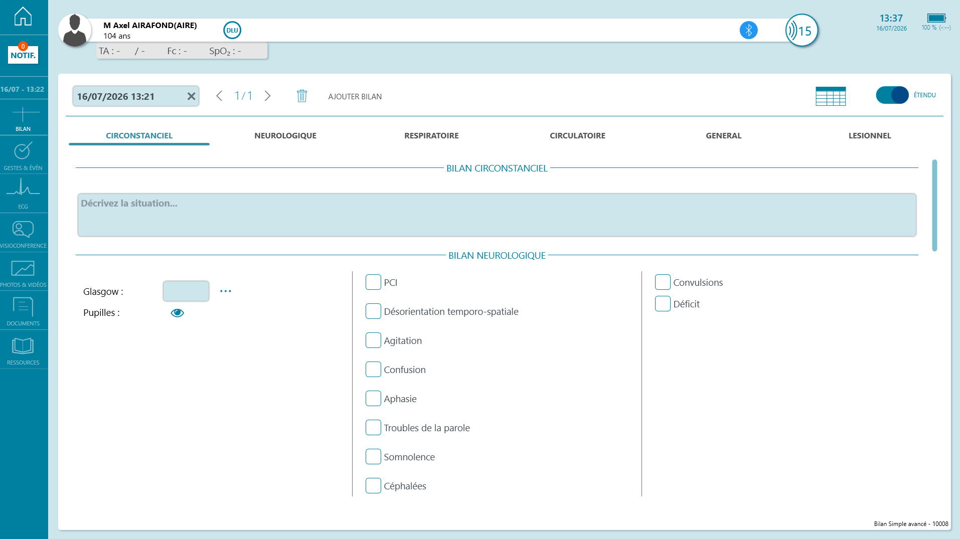The width and height of the screenshot is (960, 539).
Task: Click the 15 emergency call badge
Action: click(802, 30)
